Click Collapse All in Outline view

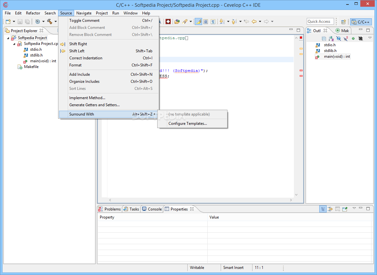324,39
